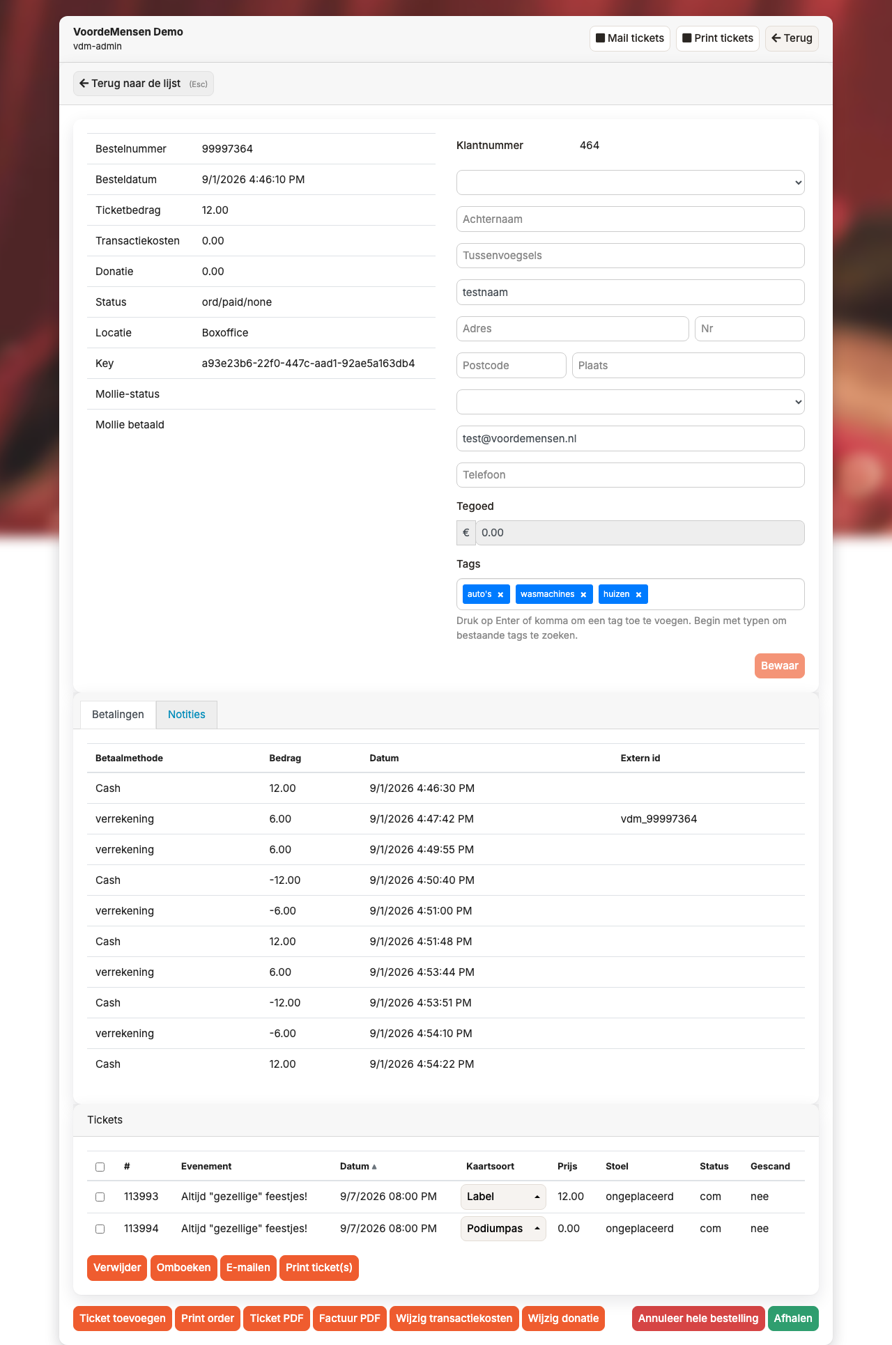The height and width of the screenshot is (1345, 892).
Task: Switch to the Betalingen tab
Action: [x=118, y=715]
